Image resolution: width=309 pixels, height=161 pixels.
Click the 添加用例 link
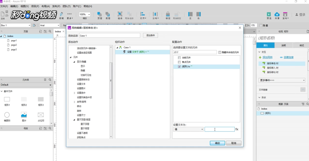click(268, 57)
